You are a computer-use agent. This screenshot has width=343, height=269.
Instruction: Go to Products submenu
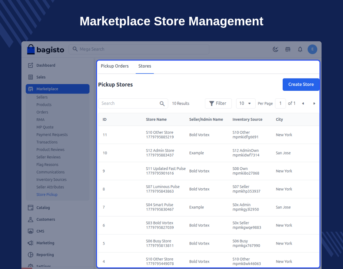[44, 105]
